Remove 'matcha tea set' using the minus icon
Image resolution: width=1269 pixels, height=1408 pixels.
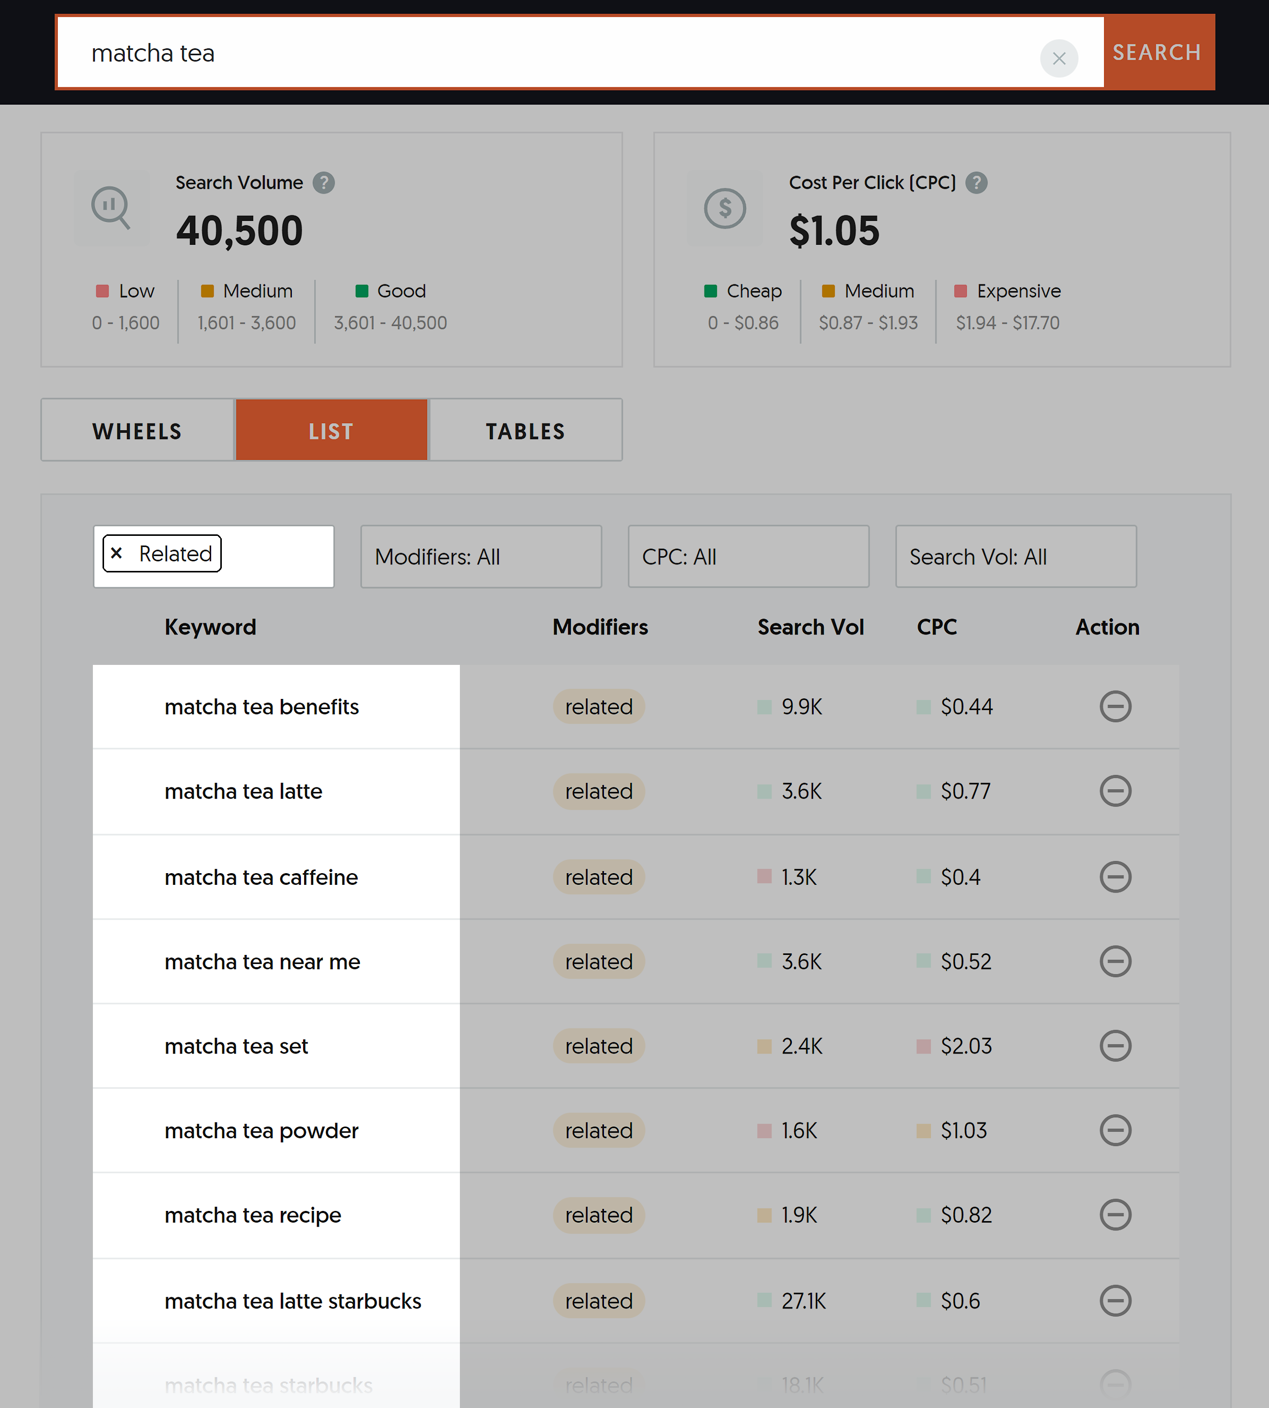[1115, 1046]
